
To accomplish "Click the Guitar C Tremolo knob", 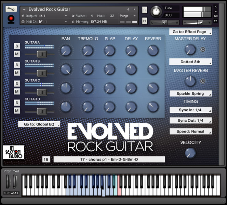I will pyautogui.click(x=88, y=88).
